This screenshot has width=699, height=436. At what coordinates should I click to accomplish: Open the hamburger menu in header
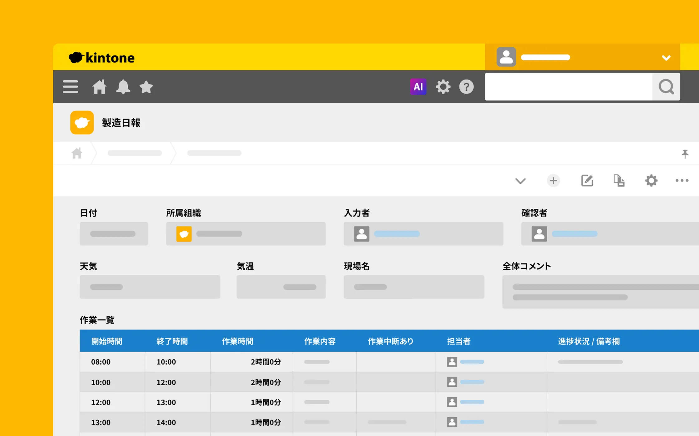(x=70, y=87)
